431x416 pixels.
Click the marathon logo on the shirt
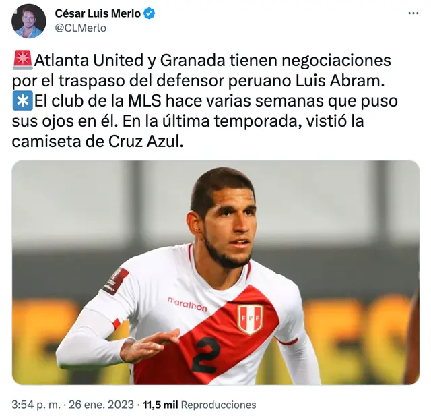(187, 304)
